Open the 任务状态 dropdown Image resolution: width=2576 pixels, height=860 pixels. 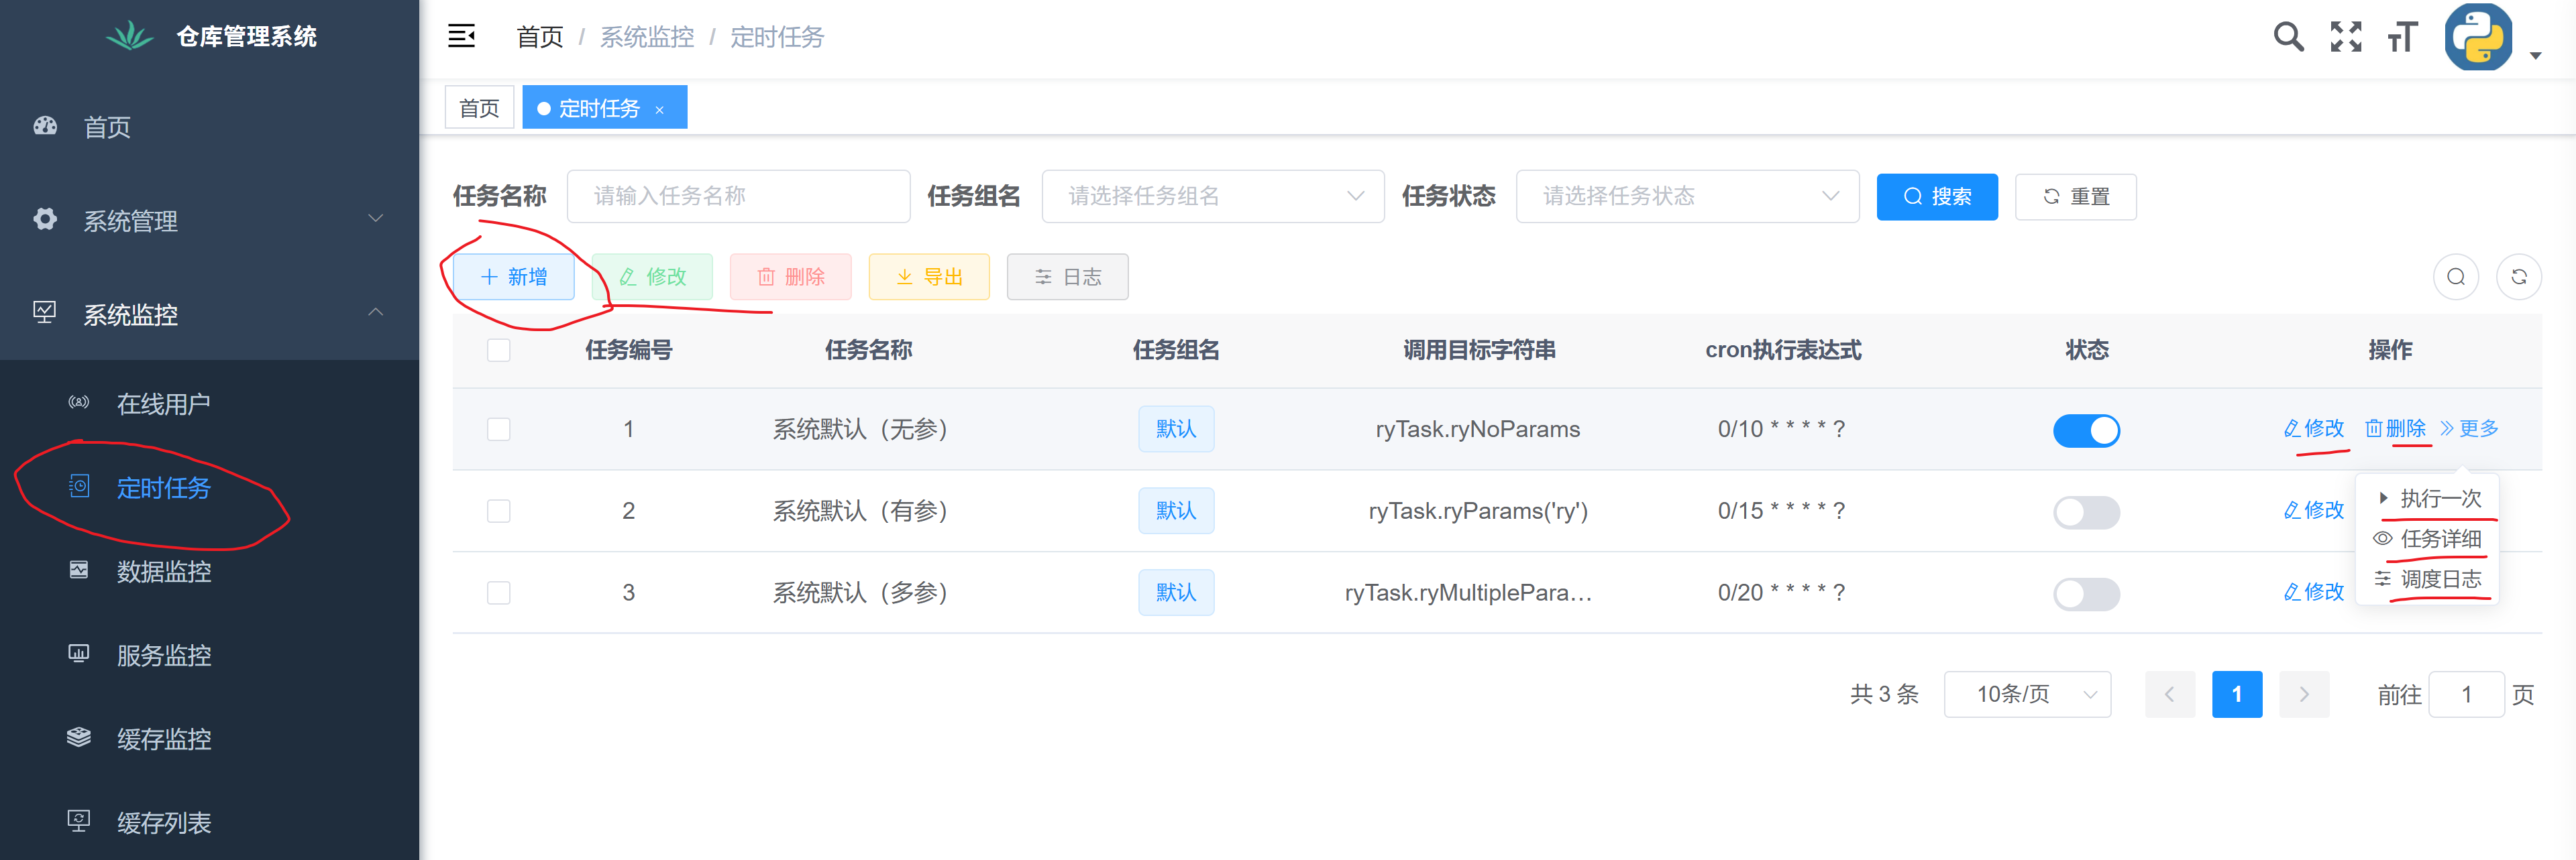coord(1687,196)
